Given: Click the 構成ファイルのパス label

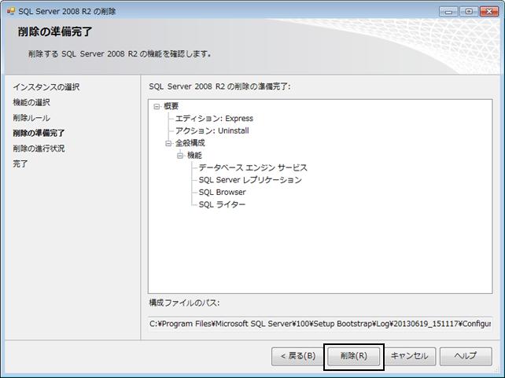Looking at the screenshot, I should coord(184,303).
